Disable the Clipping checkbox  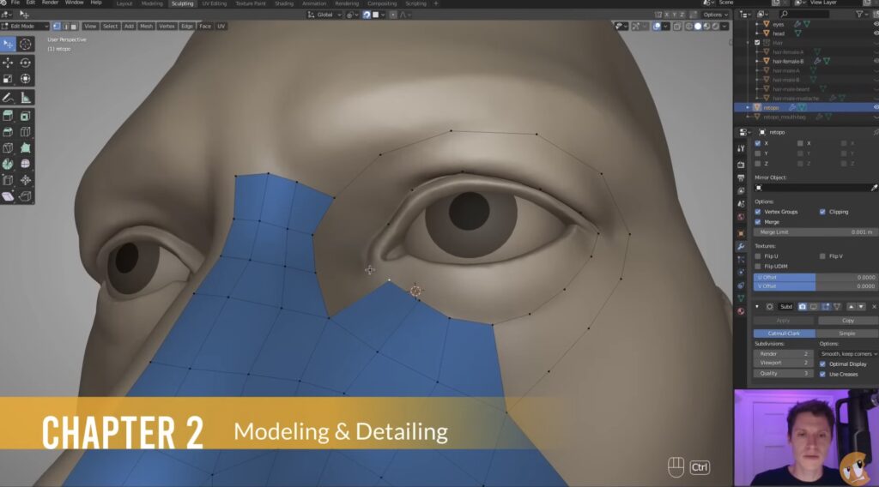pyautogui.click(x=822, y=212)
